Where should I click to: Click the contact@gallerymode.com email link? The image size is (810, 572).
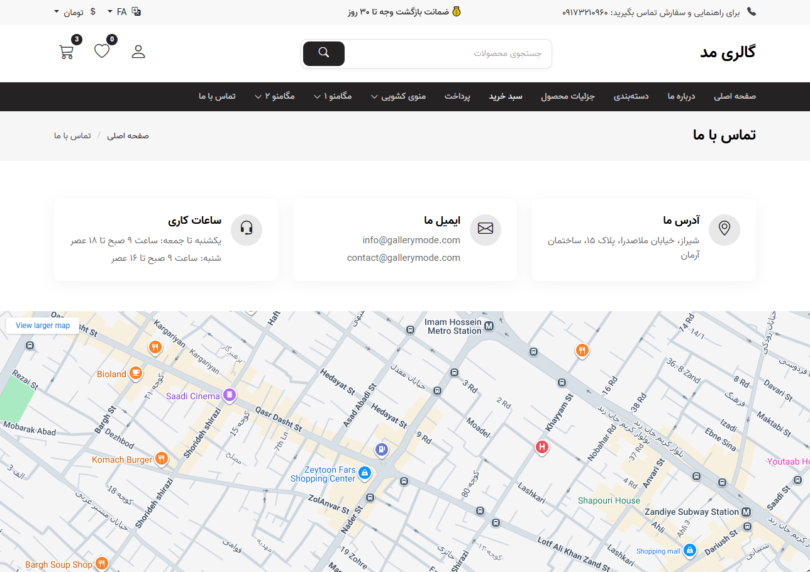tap(403, 257)
